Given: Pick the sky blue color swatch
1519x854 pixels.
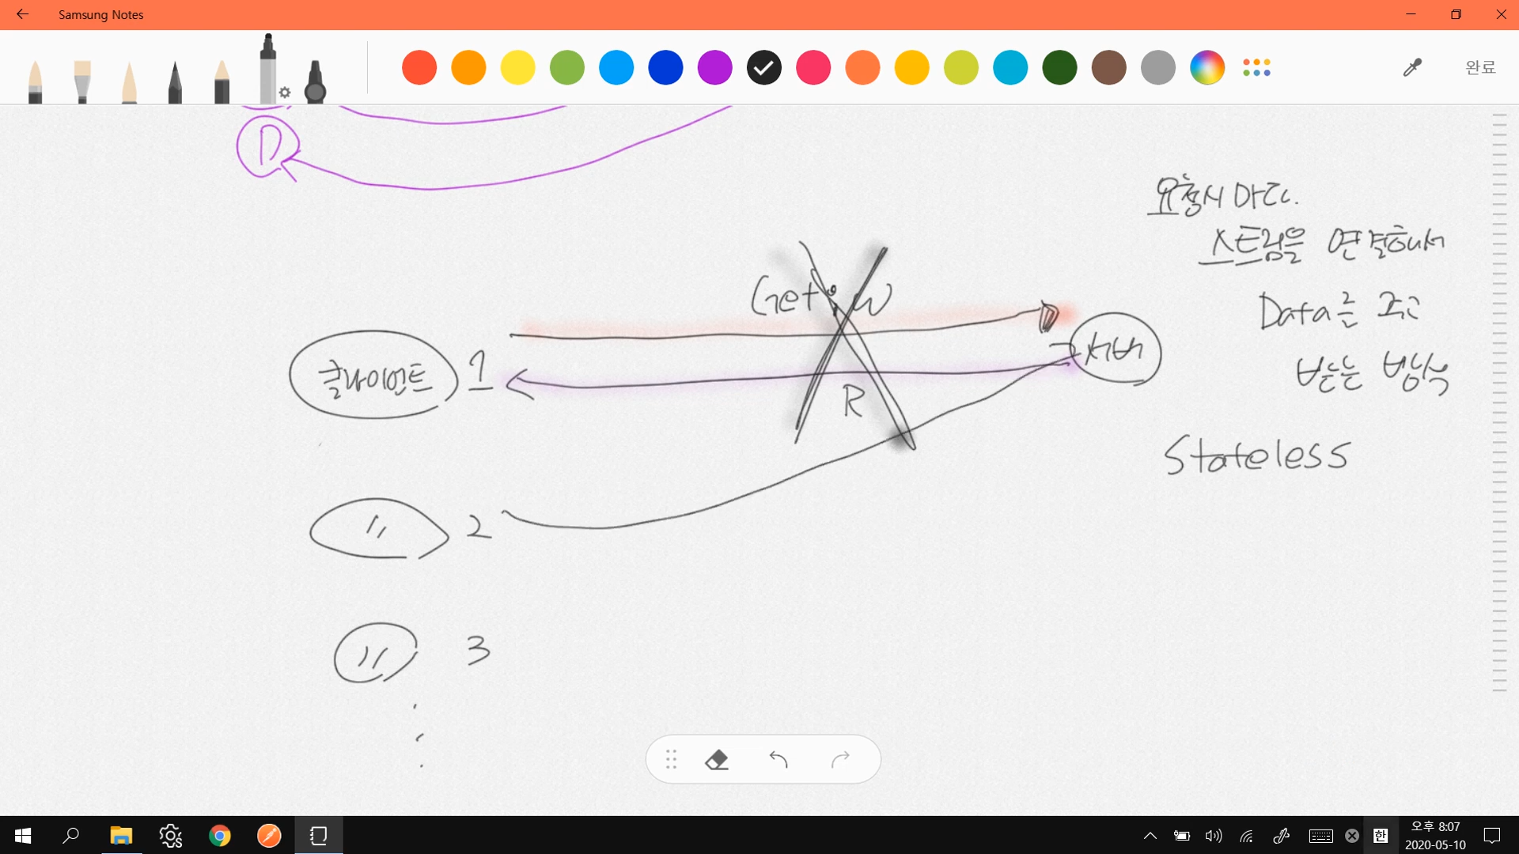Looking at the screenshot, I should click(616, 67).
